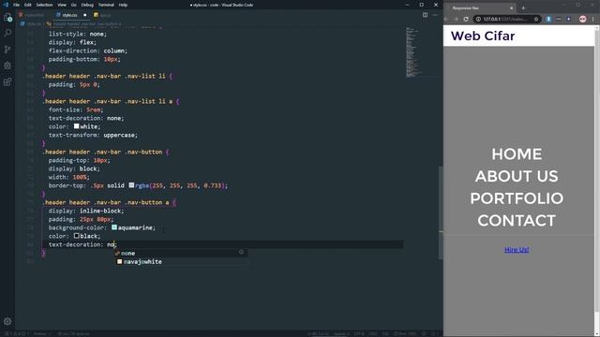
Task: Click the site info icon in address bar
Action: pyautogui.click(x=478, y=19)
